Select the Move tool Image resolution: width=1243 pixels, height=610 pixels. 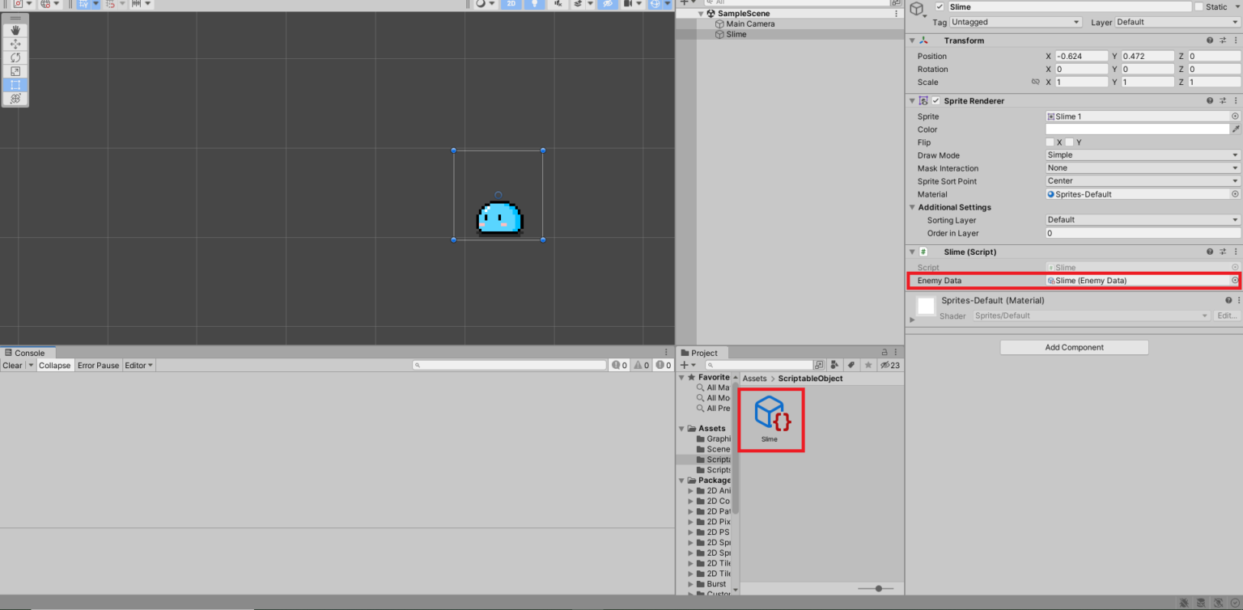pos(16,44)
